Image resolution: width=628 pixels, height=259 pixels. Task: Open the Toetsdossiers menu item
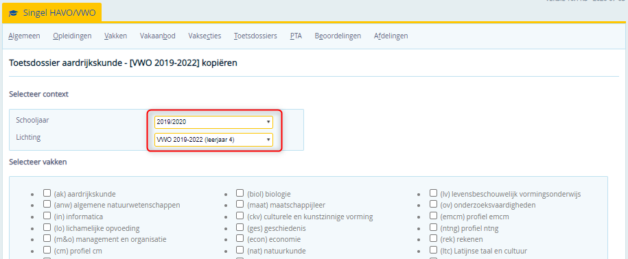pyautogui.click(x=255, y=36)
